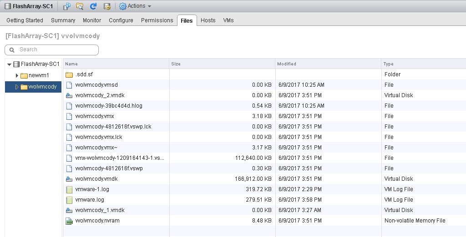Refresh the datastore with the blue arrow
This screenshot has height=237, width=466.
pos(93,6)
